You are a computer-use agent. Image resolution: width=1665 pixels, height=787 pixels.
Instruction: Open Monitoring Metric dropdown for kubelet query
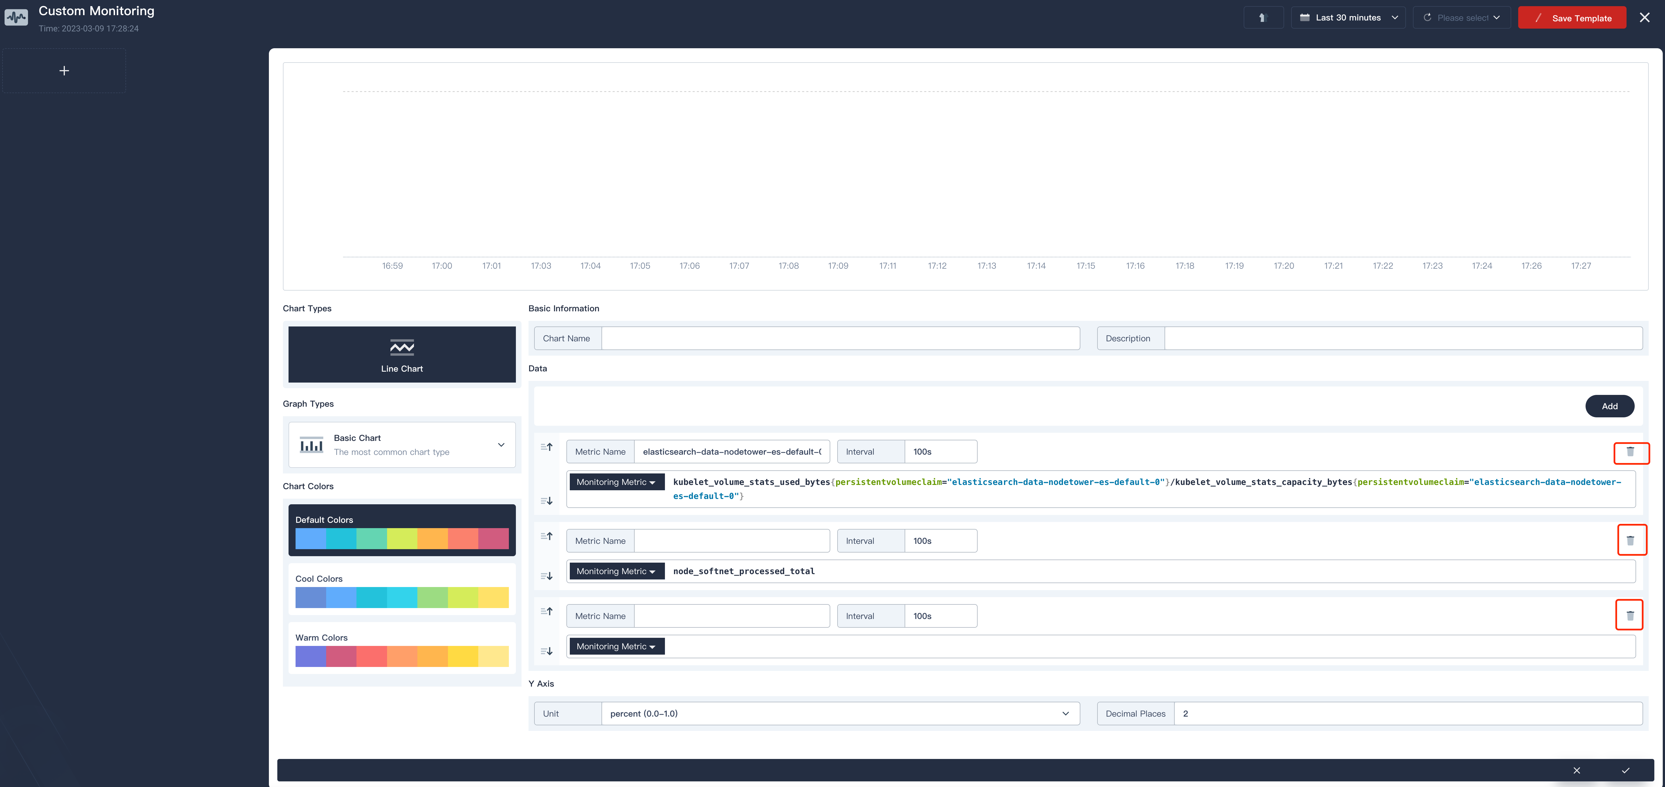617,482
